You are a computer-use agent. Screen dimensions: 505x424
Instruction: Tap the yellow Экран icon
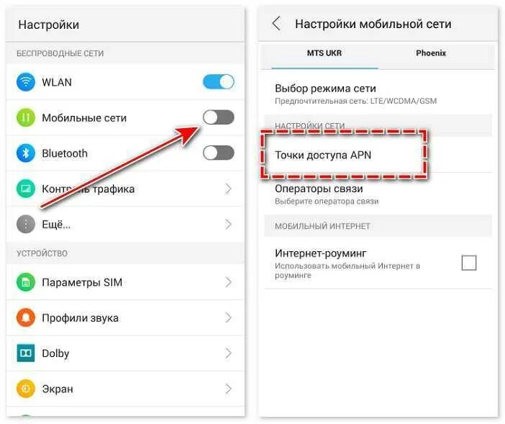[26, 389]
